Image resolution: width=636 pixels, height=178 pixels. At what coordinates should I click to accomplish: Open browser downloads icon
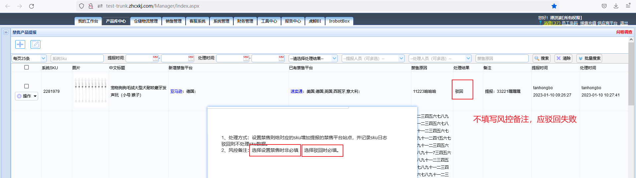(616, 6)
